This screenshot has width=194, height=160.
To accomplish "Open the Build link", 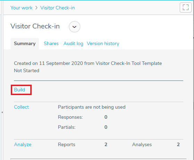I will pos(19,90).
